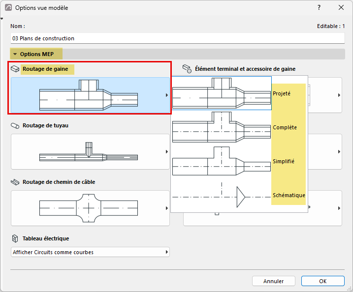Screen dimensions: 353x292
Task: Collapse the Options MEP section
Action: [15, 54]
